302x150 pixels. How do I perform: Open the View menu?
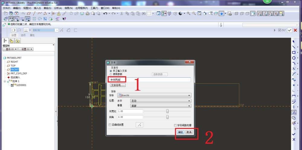pos(27,8)
